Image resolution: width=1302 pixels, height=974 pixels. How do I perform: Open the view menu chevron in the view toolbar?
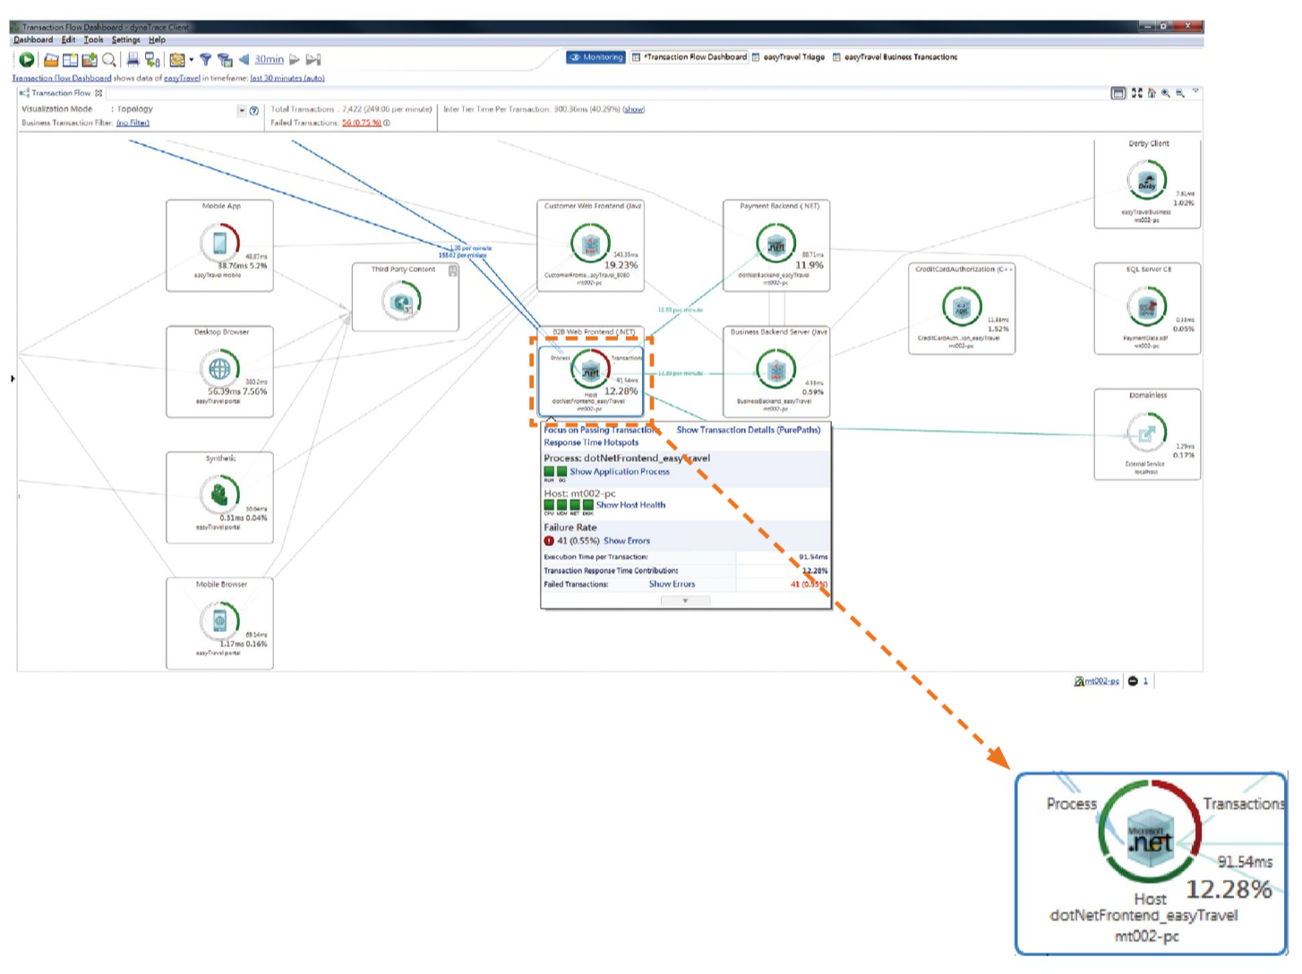[1195, 91]
